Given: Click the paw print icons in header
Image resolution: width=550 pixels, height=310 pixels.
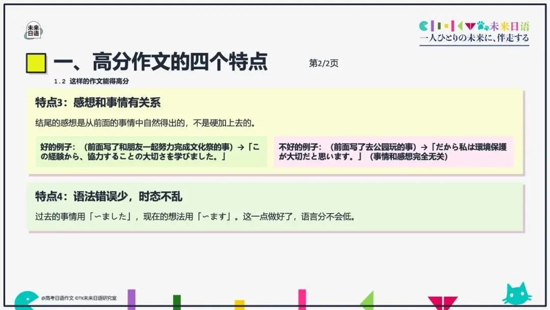Looking at the screenshot, I should coord(483,25).
